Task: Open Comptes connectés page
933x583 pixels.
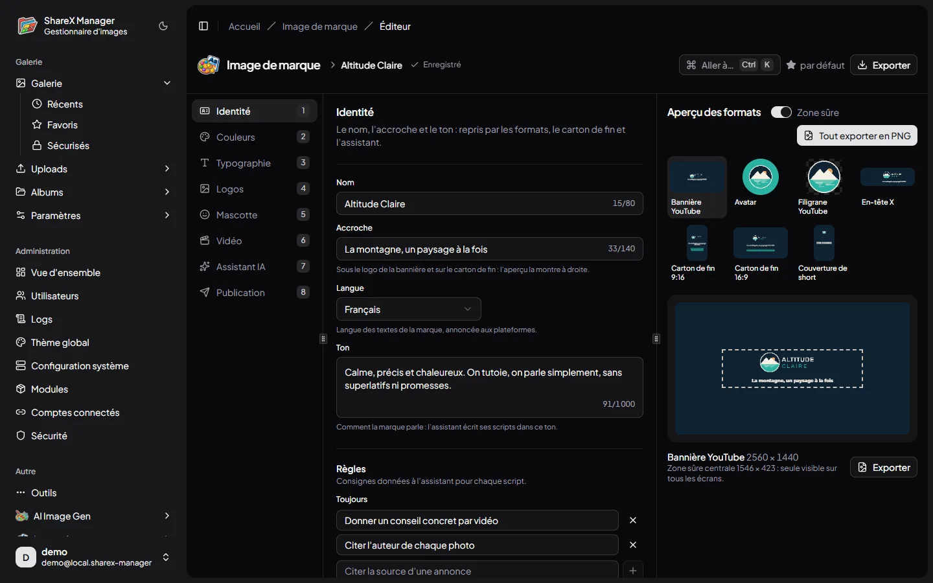Action: (x=93, y=413)
